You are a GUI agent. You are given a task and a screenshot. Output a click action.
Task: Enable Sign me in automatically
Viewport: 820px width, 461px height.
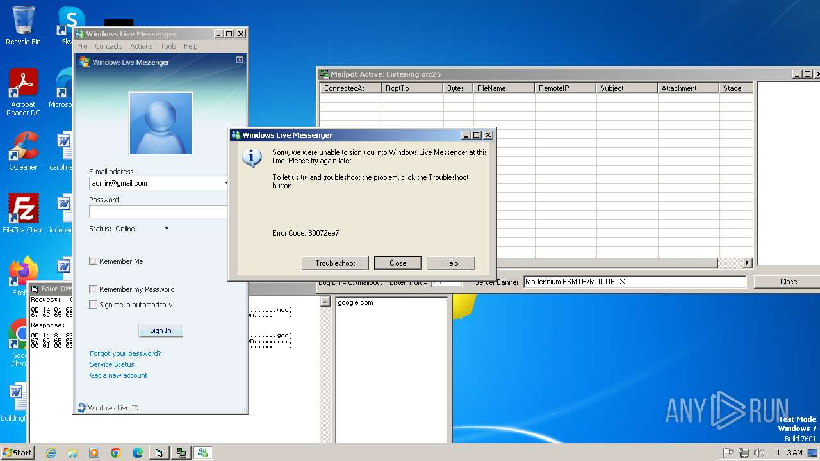point(94,305)
